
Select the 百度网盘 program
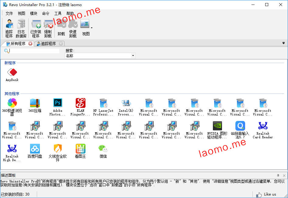pyautogui.click(x=35, y=151)
